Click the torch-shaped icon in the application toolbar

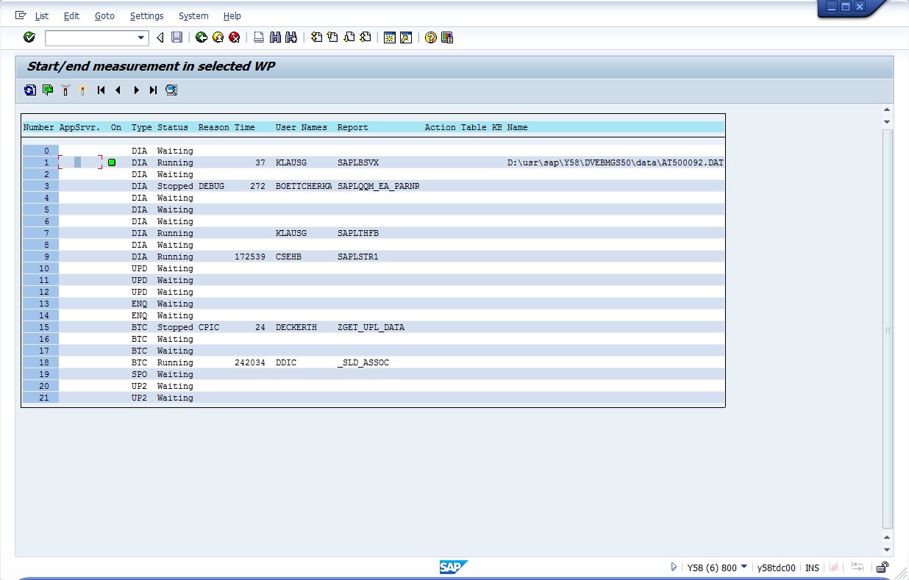(65, 90)
